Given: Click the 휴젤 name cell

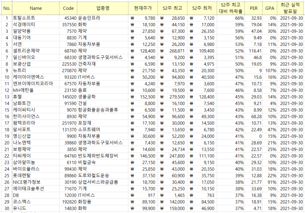Looking at the screenshot, I should (x=36, y=97).
